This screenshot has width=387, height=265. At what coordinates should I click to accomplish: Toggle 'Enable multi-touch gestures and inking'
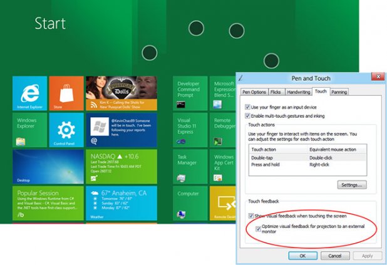pos(247,115)
